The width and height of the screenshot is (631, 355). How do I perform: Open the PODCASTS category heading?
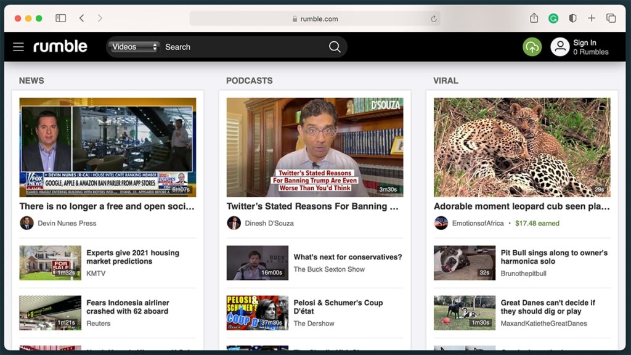[249, 81]
